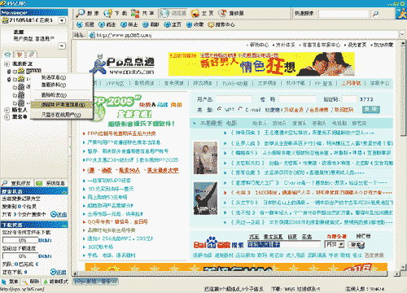407x293 pixels.
Task: Click in the 验证码 (Captcha) input field
Action: click(349, 99)
